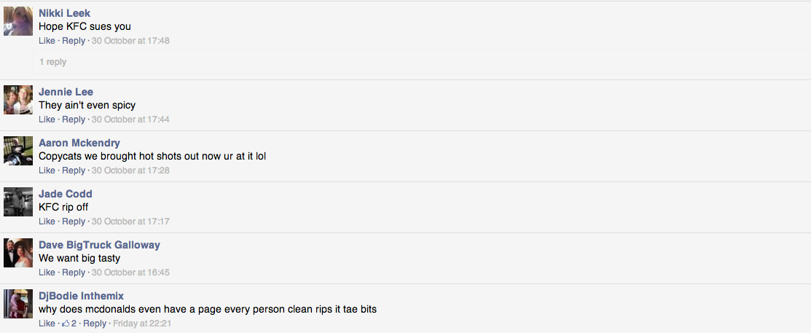Open Dave BigTruck Galloway's name link
811x333 pixels.
pos(99,245)
